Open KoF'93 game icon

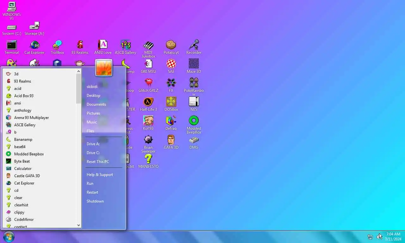pos(148,123)
